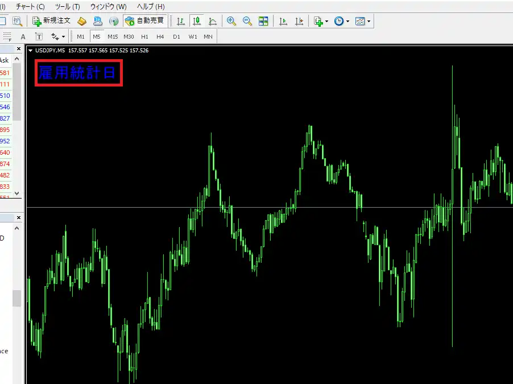The image size is (513, 384).
Task: Enable chart shift icon
Action: click(300, 21)
